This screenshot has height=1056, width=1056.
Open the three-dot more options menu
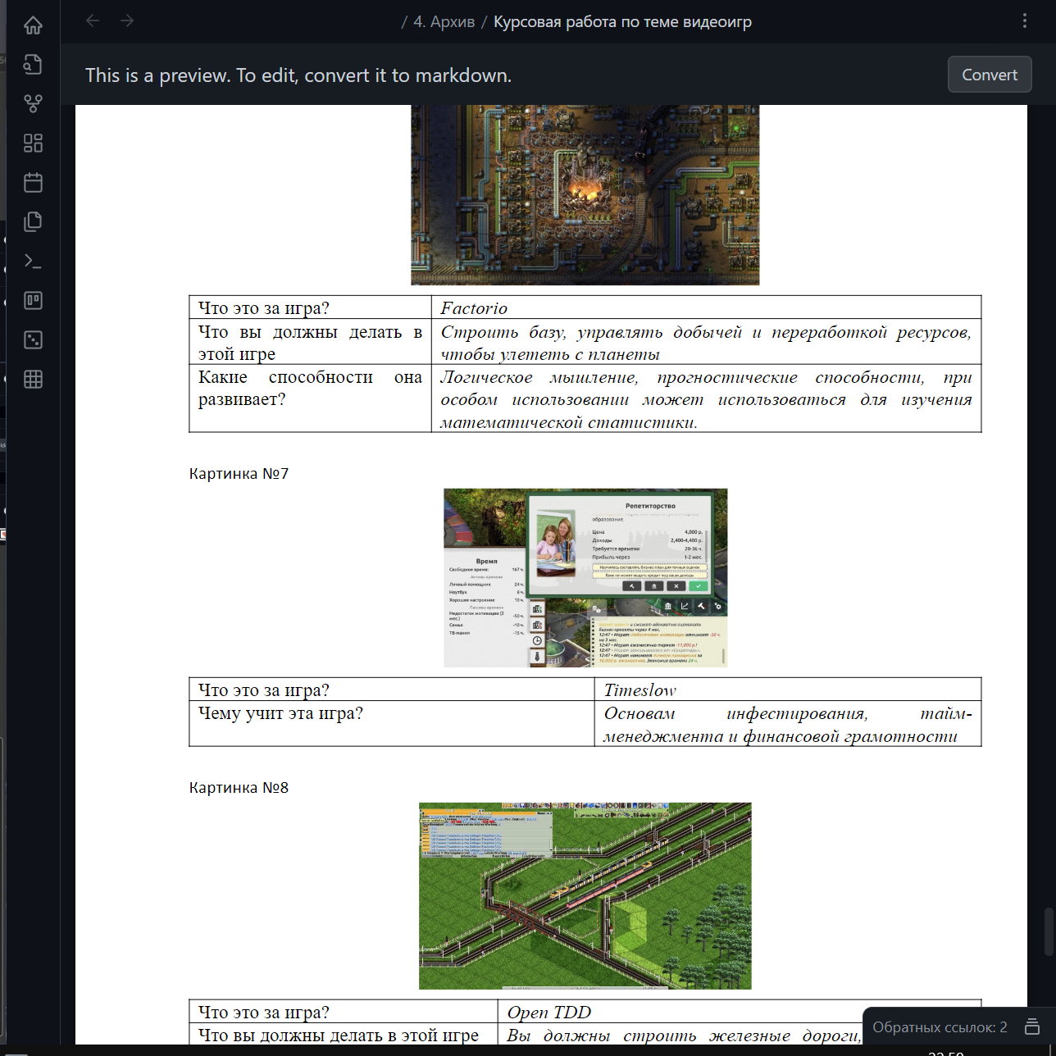pyautogui.click(x=1024, y=21)
